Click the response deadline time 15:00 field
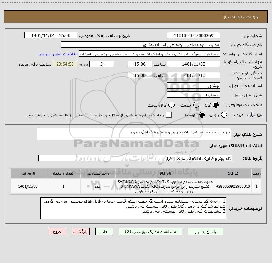This screenshot has width=272, height=263. coord(140,64)
